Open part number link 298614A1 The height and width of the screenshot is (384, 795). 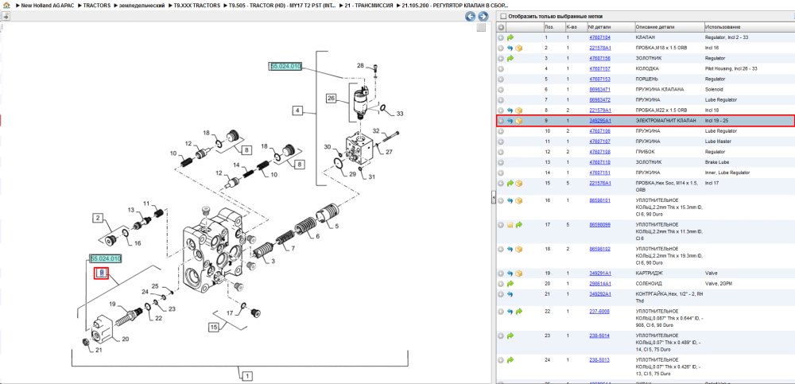pyautogui.click(x=599, y=284)
